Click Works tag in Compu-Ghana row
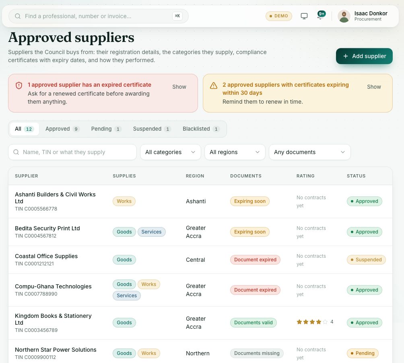404x363 pixels. coord(148,284)
